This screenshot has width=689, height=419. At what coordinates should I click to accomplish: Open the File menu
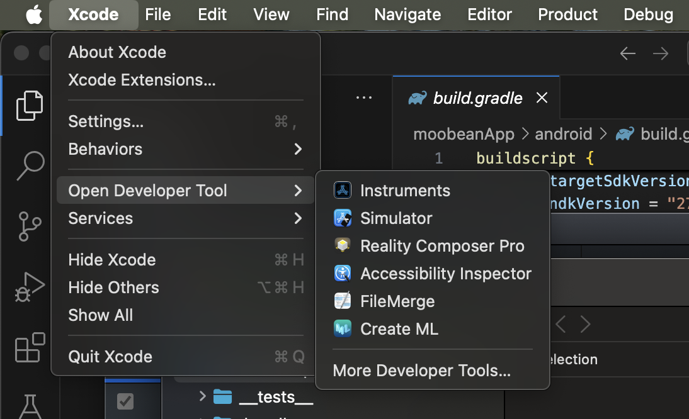157,14
